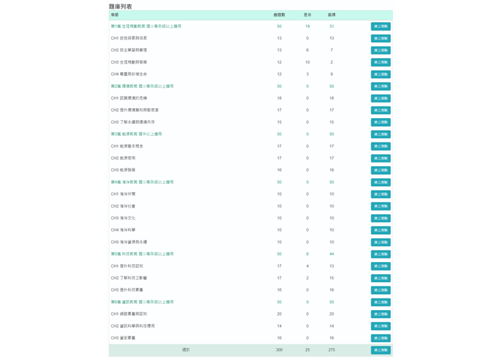Click 線上測驗 in the 總計 row
501x358 pixels.
tap(380, 350)
